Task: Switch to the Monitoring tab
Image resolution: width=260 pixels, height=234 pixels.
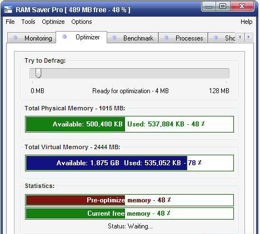Action: coord(32,38)
